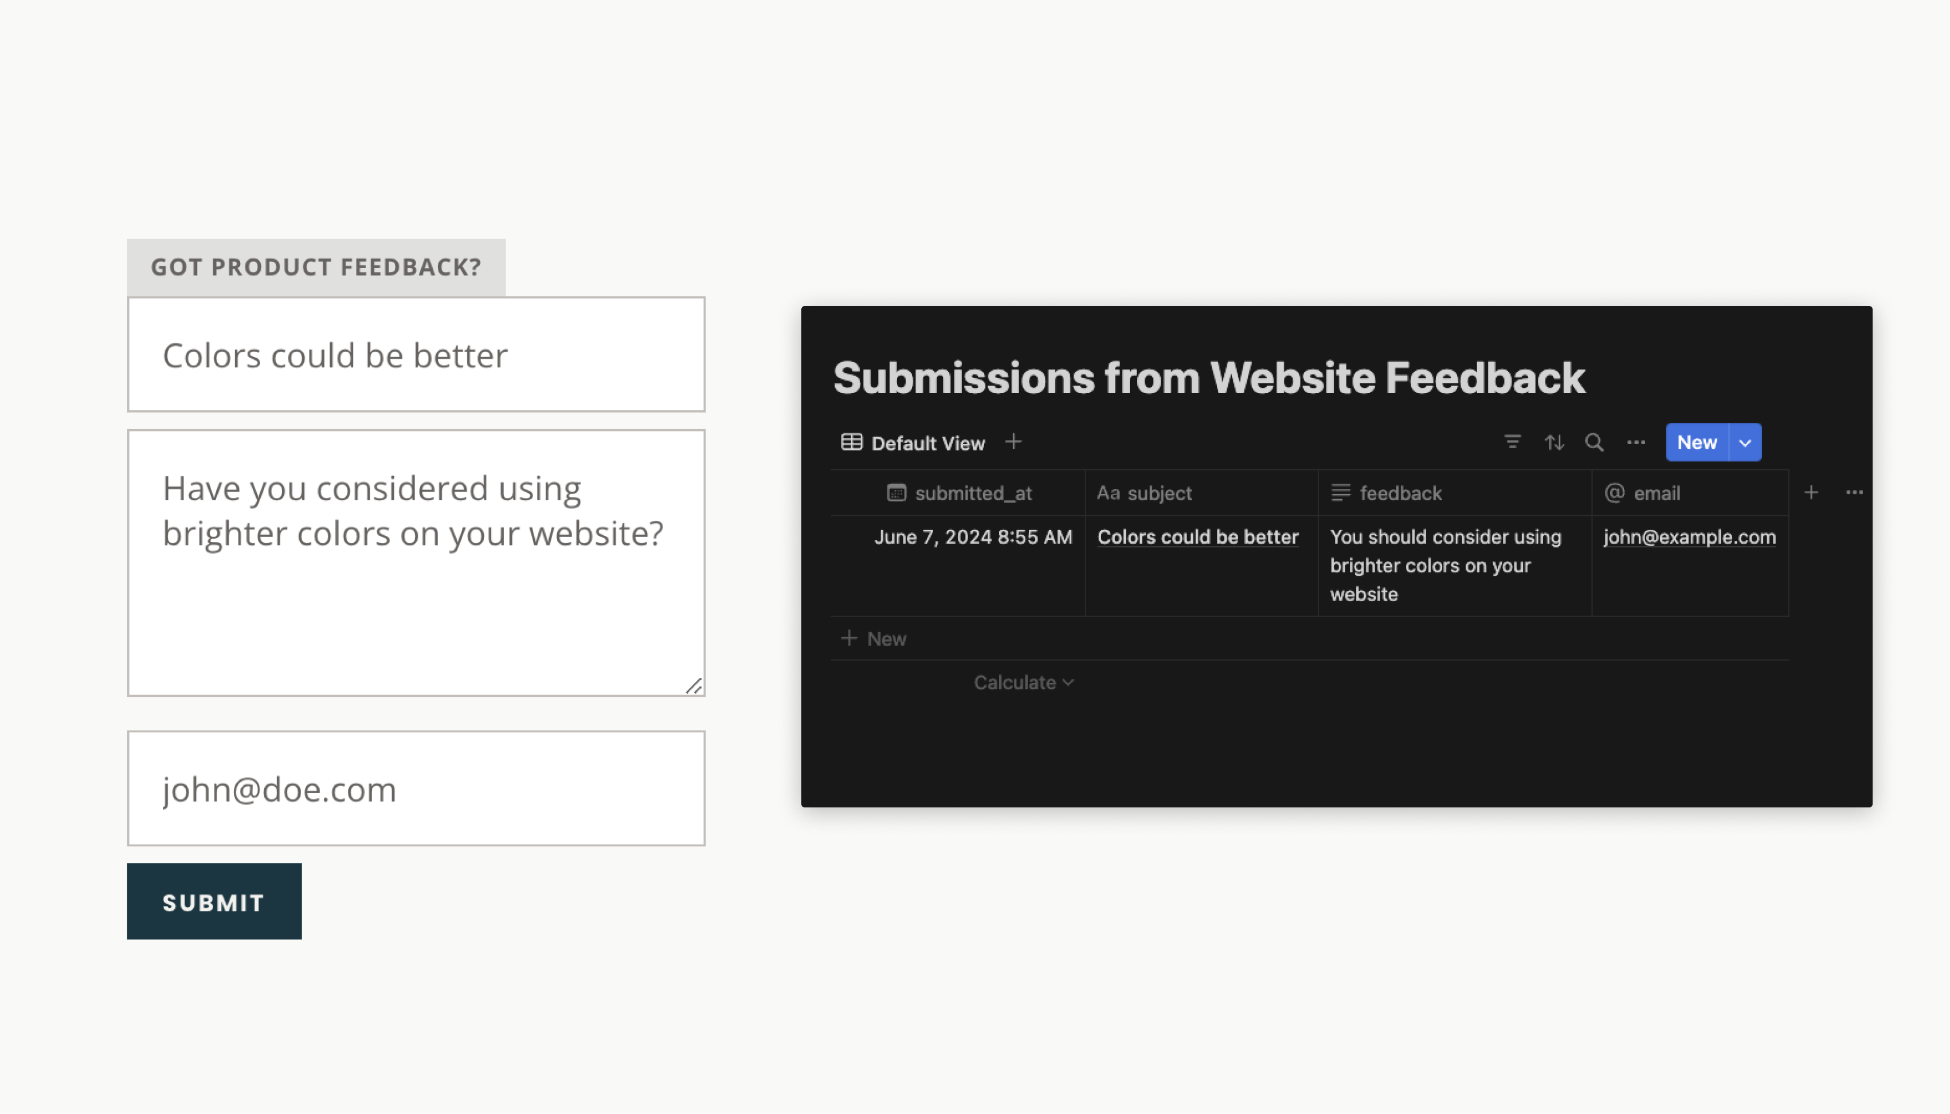Click the filter icon in database toolbar

(1512, 442)
